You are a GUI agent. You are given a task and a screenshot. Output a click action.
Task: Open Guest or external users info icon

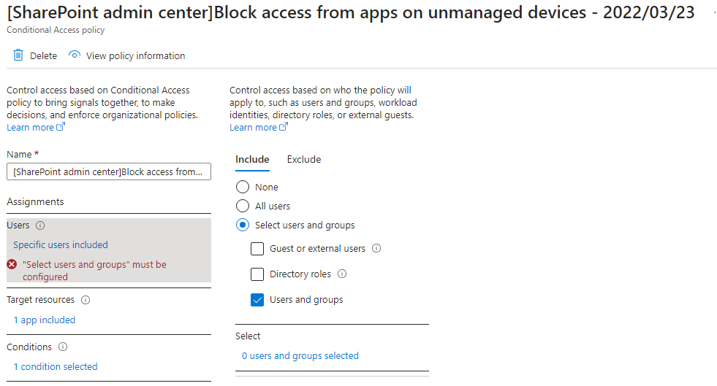pyautogui.click(x=376, y=248)
